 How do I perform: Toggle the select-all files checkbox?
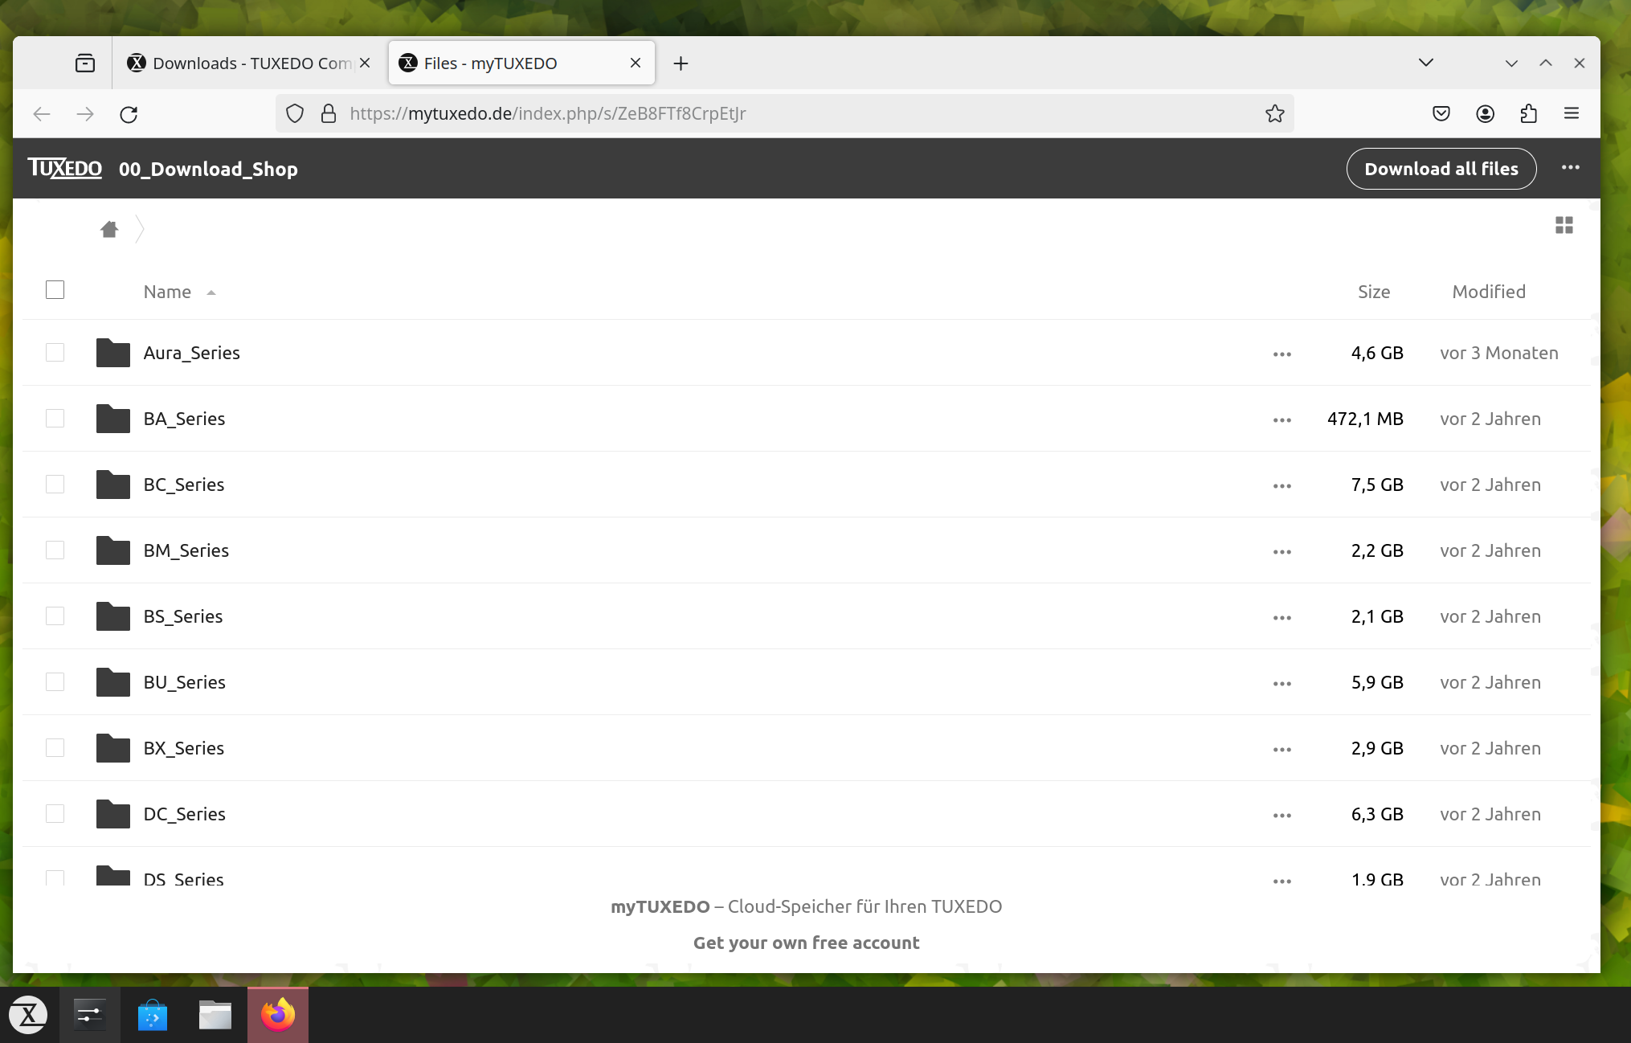[55, 290]
